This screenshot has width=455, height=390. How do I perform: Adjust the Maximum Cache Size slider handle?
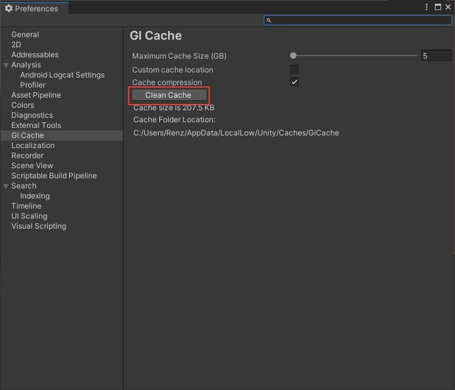click(x=293, y=55)
